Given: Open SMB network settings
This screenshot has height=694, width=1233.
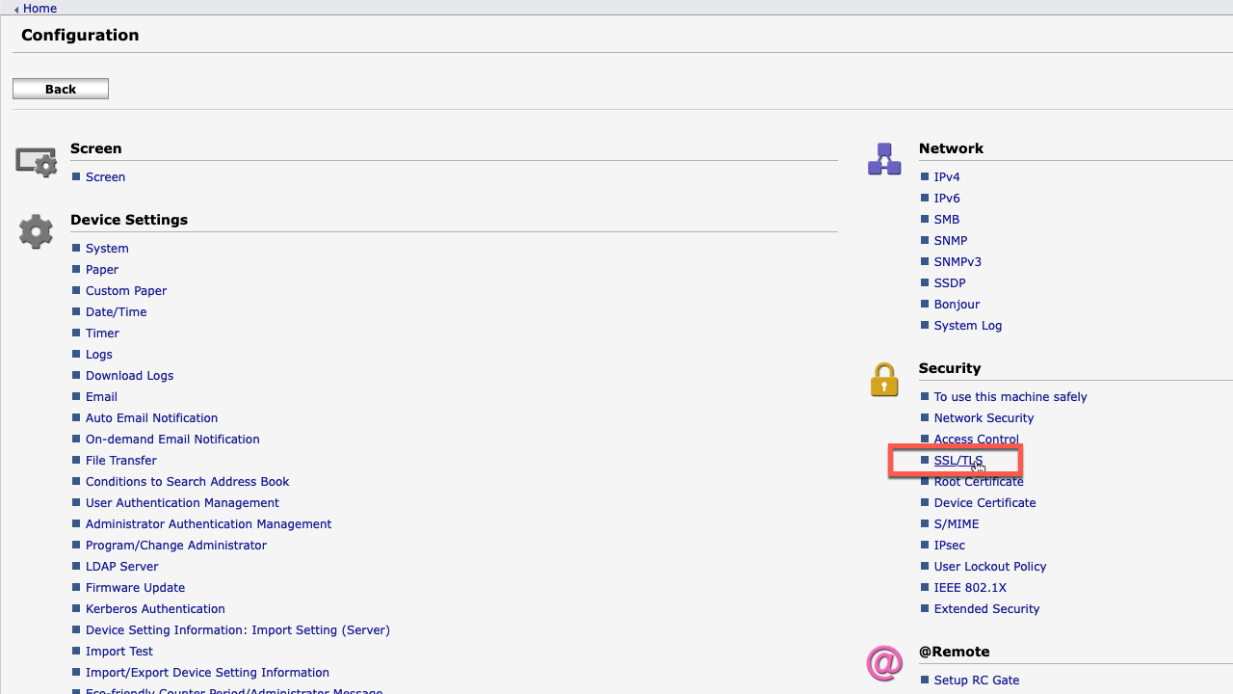Looking at the screenshot, I should (947, 220).
